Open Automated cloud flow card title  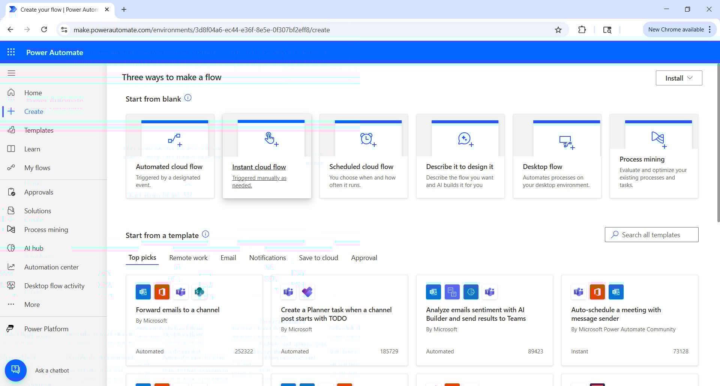tap(169, 166)
